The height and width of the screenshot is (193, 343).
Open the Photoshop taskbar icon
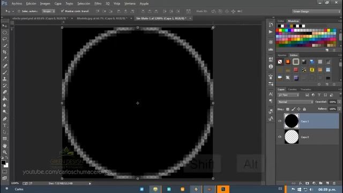coord(223,189)
